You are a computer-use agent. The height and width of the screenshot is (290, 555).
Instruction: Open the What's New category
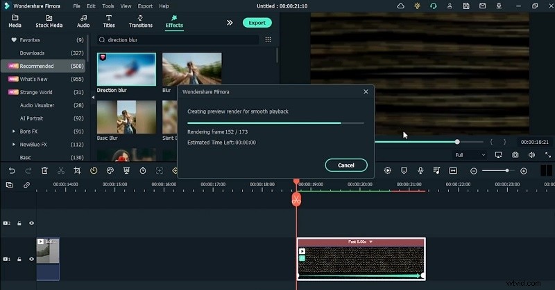[x=43, y=79]
